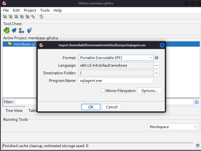Click the Check Out File toolbar icon
Viewport: 201px width, 151px height.
(10, 16)
